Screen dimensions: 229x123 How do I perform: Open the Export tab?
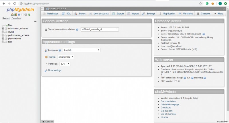coord(118,13)
